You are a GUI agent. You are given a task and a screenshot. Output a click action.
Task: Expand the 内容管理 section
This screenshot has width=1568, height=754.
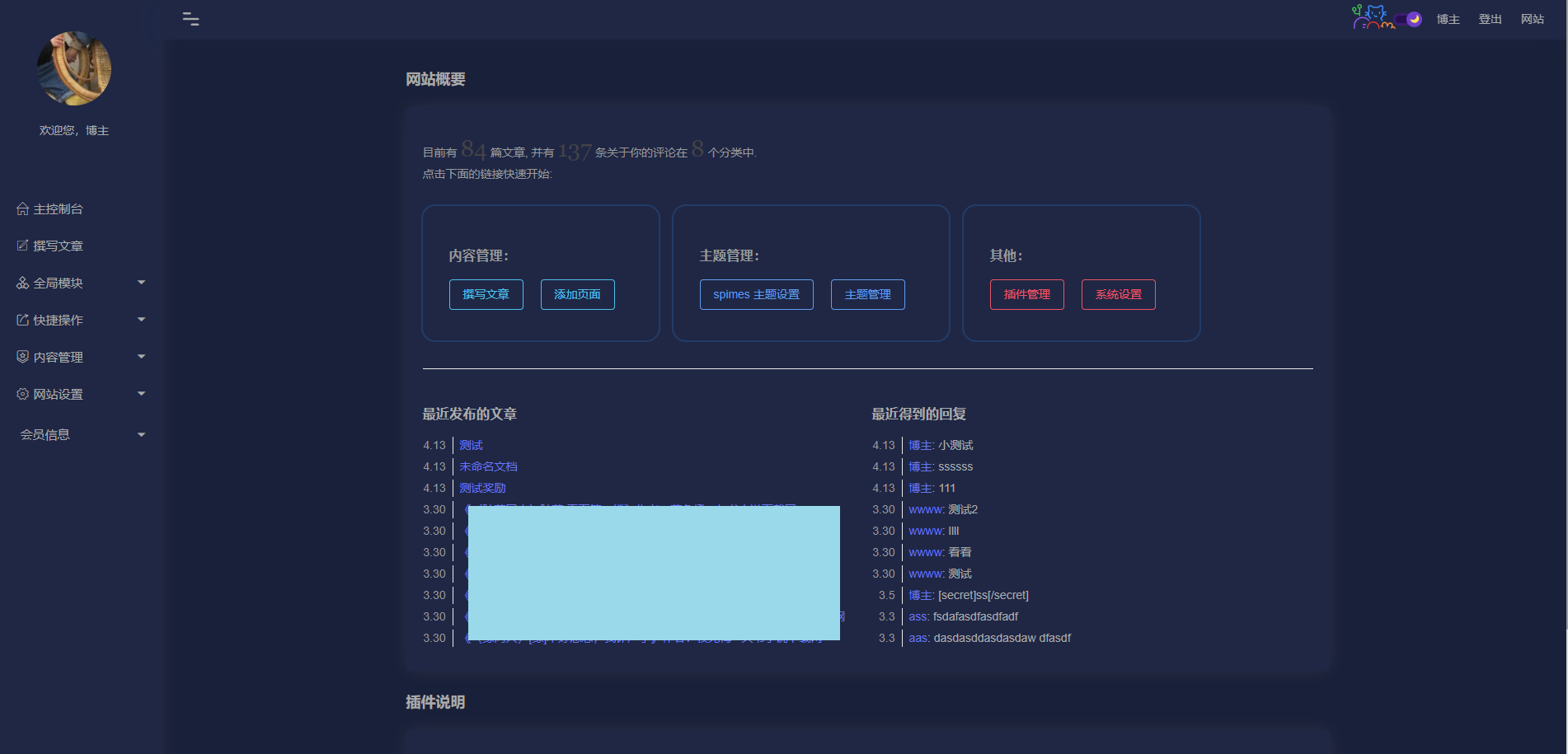141,356
